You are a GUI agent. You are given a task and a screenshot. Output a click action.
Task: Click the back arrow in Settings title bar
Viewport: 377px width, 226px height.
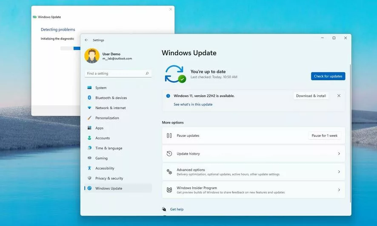[86, 40]
